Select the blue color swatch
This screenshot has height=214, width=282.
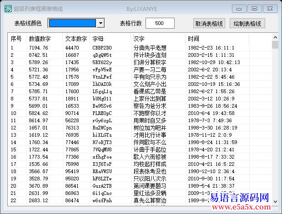click(72, 23)
